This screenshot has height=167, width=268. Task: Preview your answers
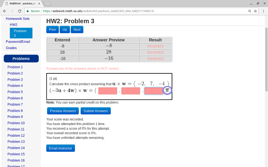click(63, 111)
